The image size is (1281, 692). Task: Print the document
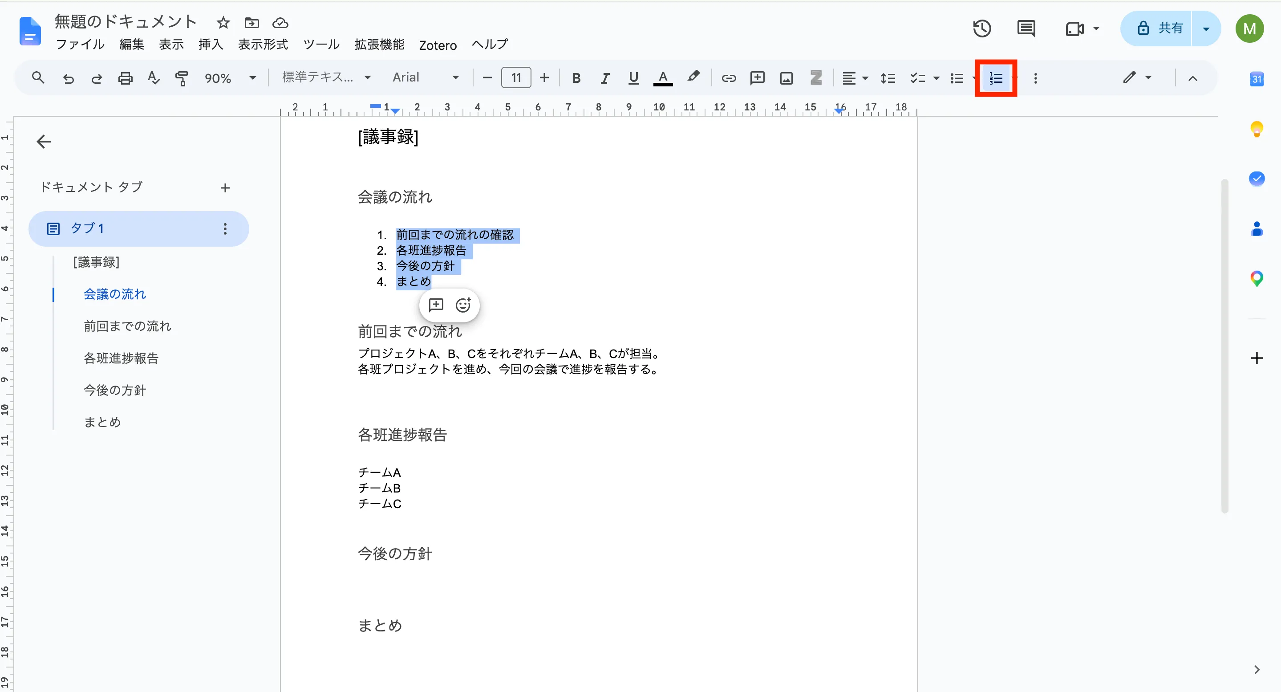[126, 78]
